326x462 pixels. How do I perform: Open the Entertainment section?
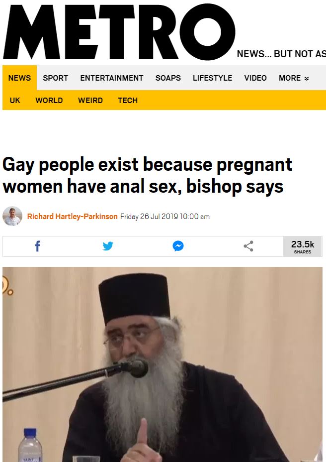[x=111, y=78]
